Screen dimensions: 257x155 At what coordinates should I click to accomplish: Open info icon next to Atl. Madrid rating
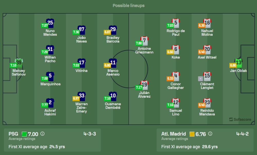pos(210,134)
